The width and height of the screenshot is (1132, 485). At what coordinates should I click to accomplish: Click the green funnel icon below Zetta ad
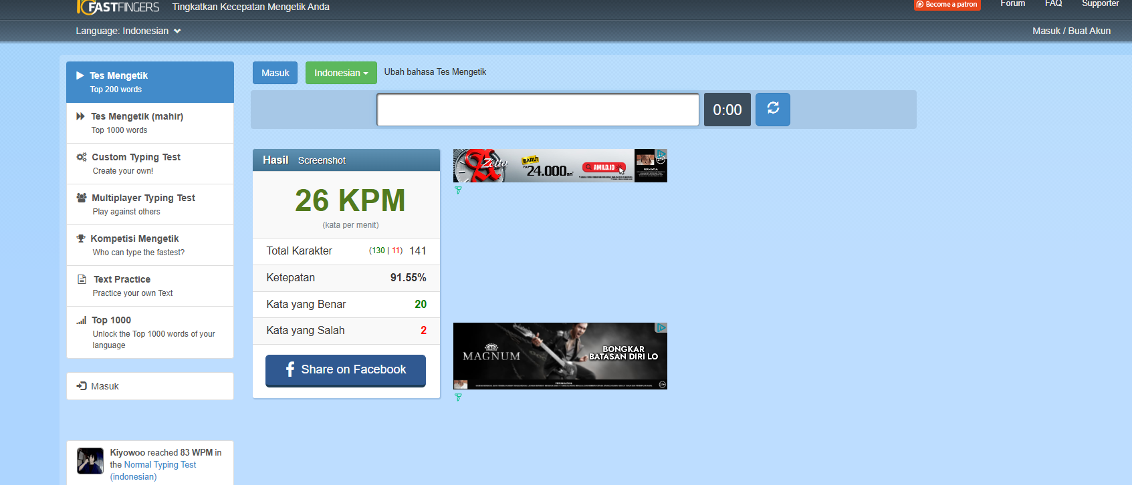click(x=458, y=190)
